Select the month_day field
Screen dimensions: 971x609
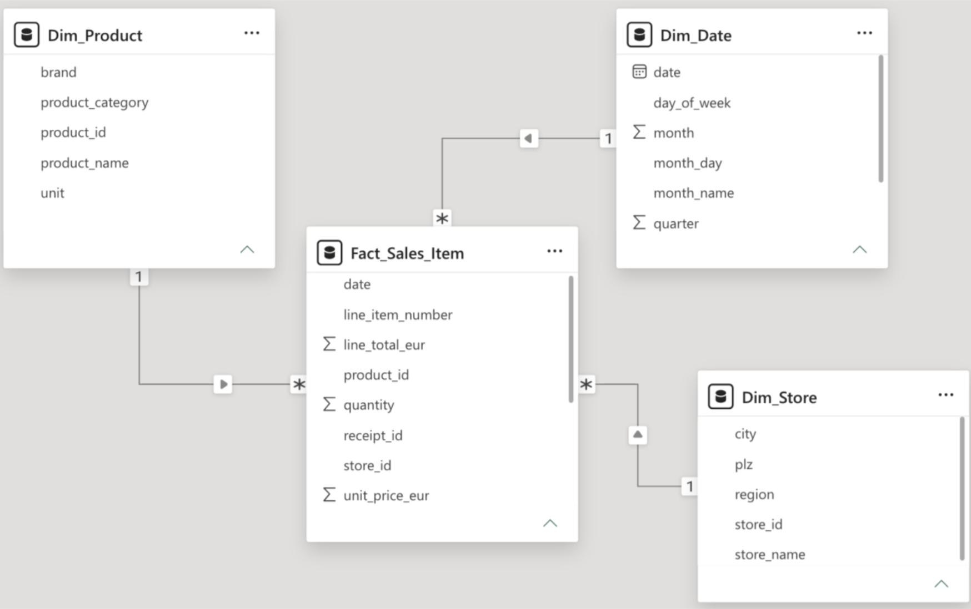click(688, 163)
